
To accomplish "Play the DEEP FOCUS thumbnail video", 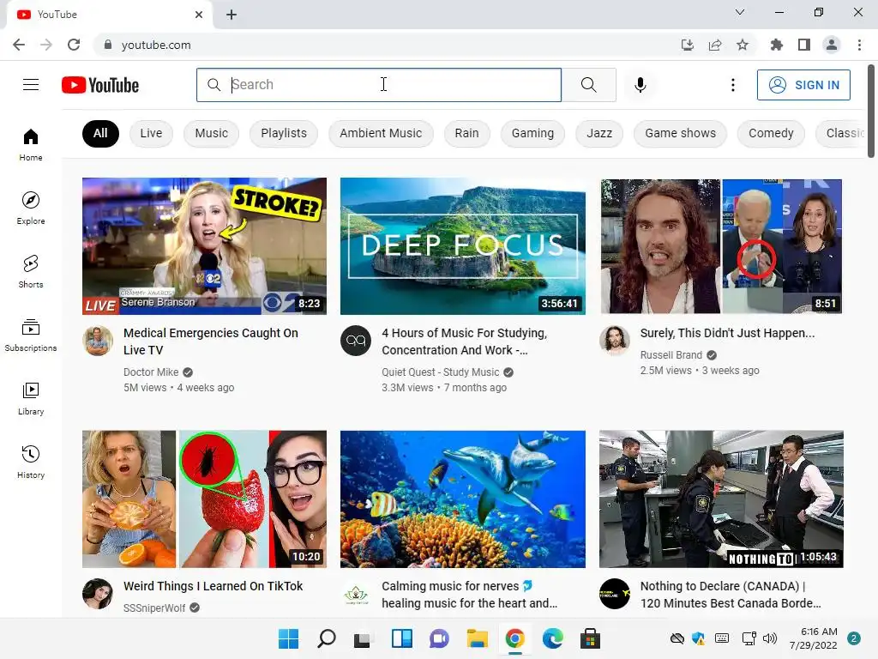I will (x=463, y=246).
